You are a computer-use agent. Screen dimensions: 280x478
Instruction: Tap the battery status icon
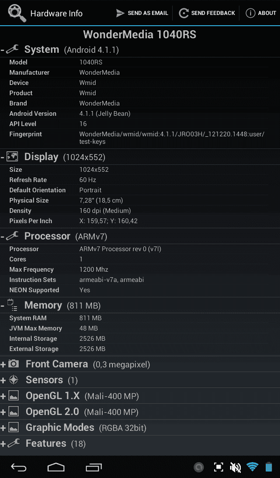coord(269,467)
